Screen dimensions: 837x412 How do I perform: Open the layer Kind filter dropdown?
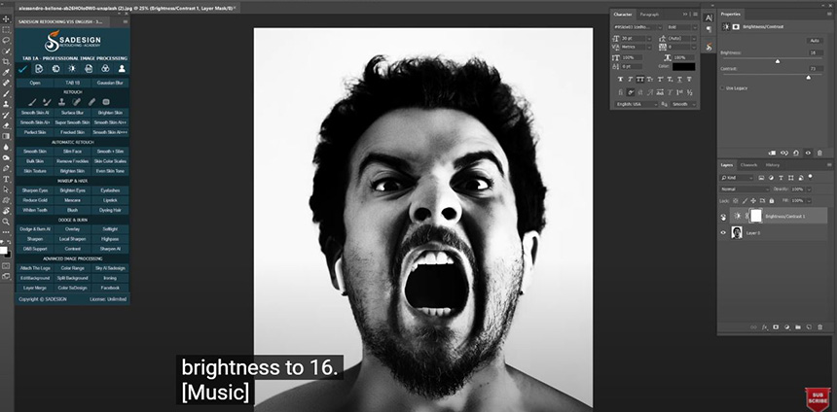736,177
